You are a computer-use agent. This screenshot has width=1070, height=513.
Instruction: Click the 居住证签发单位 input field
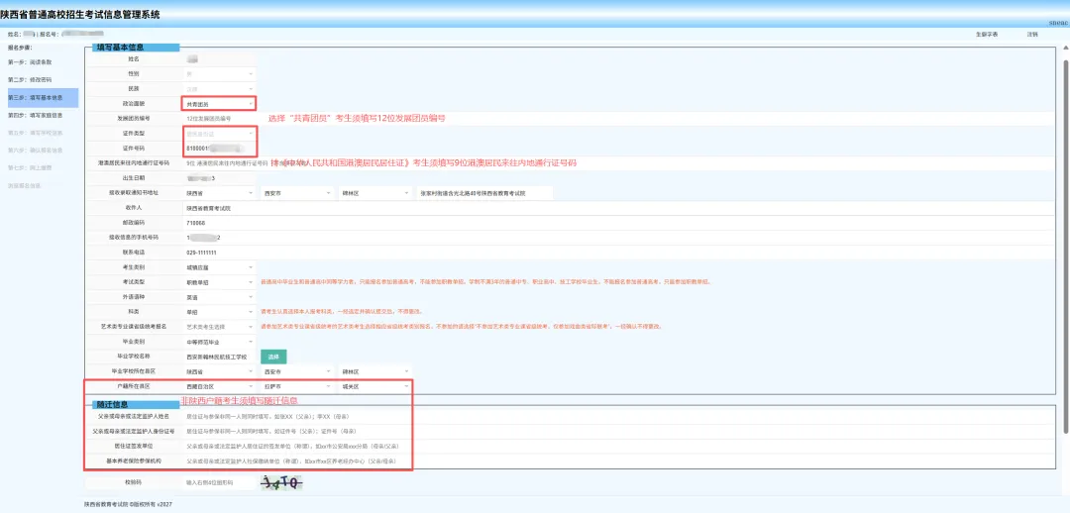[x=297, y=446]
